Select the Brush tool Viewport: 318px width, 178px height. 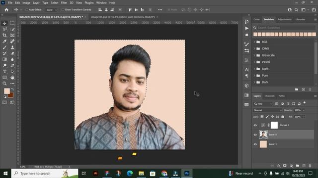(4, 47)
